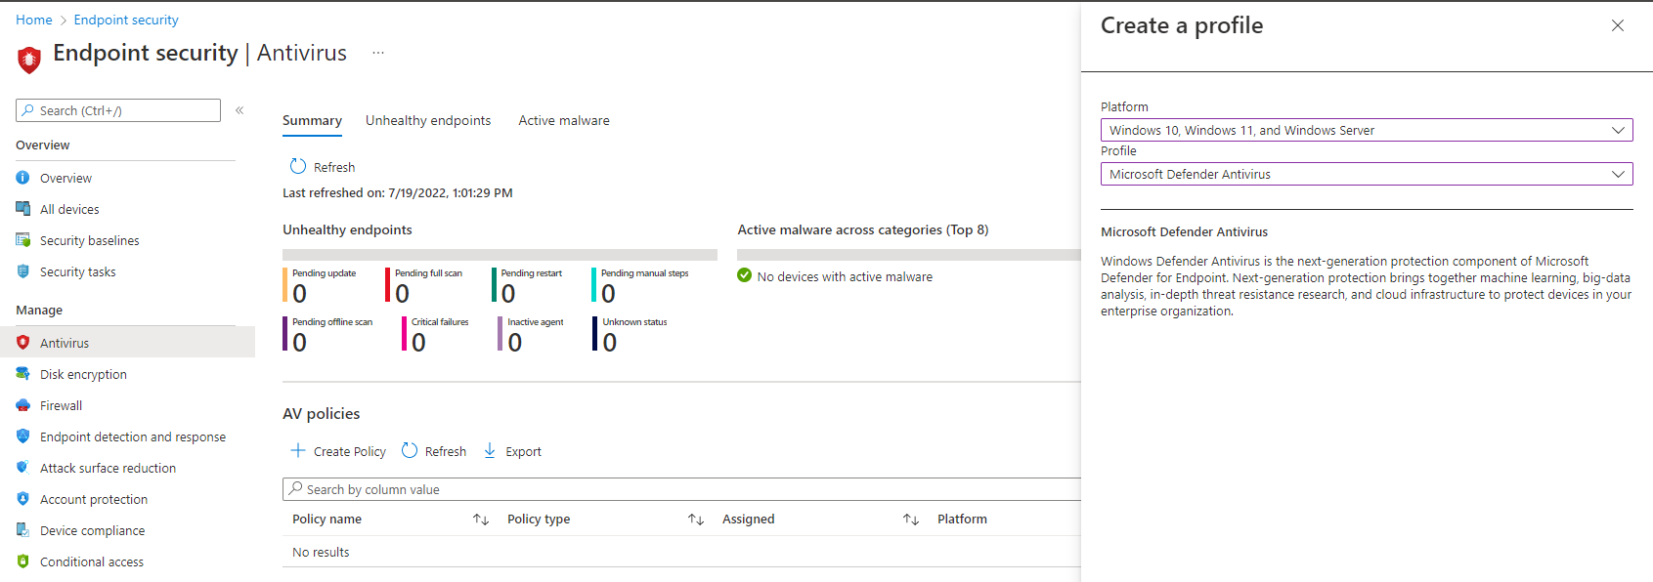This screenshot has width=1653, height=582.
Task: Click the Pending update count tile
Action: (x=320, y=285)
